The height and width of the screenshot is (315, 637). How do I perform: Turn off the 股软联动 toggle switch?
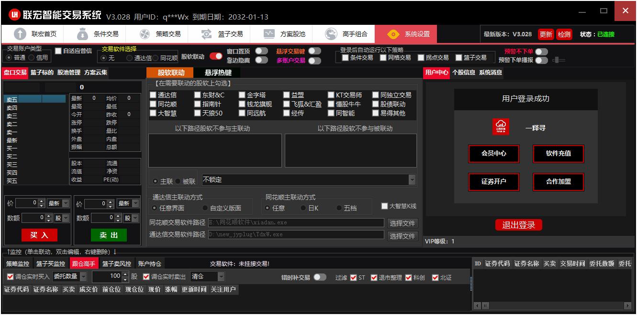216,56
